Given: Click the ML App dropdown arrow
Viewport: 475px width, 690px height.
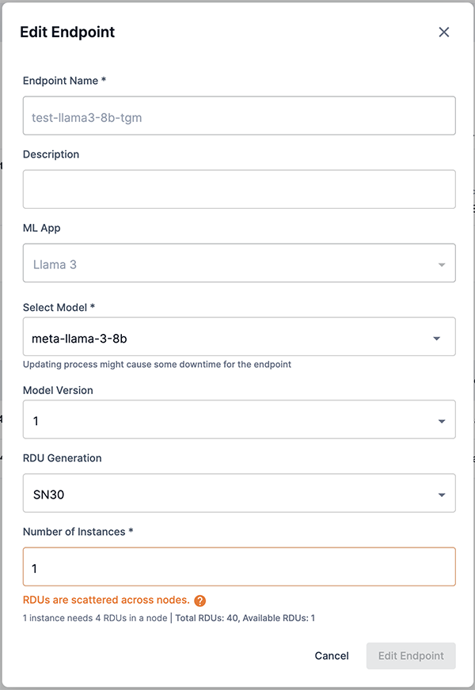Looking at the screenshot, I should tap(442, 265).
